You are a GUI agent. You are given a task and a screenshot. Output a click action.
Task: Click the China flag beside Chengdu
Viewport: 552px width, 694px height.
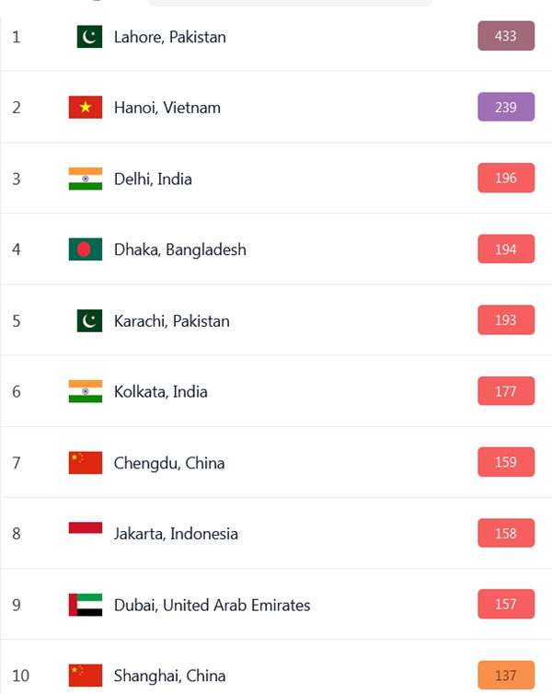(x=85, y=463)
